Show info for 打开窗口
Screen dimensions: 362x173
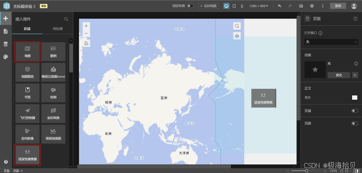click(x=320, y=33)
